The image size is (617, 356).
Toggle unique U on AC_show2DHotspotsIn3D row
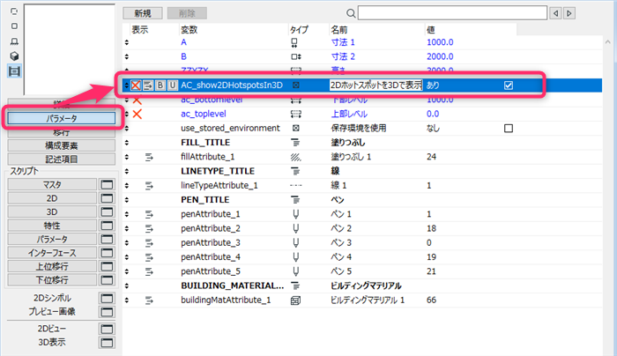173,85
